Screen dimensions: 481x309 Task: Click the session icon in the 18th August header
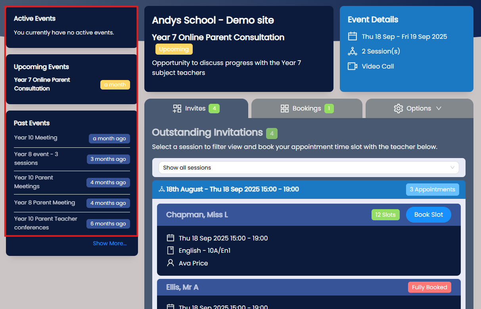click(x=161, y=189)
